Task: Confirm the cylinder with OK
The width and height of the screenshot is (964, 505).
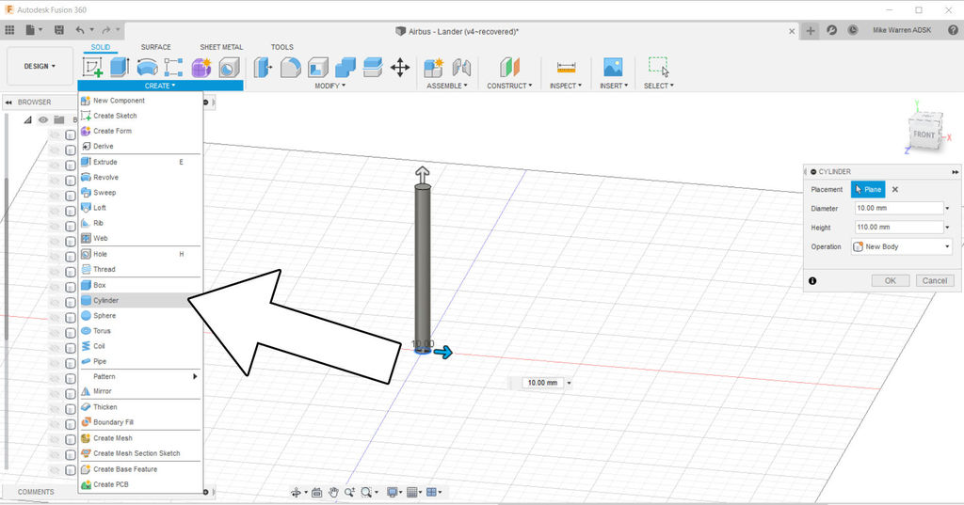Action: click(x=891, y=281)
